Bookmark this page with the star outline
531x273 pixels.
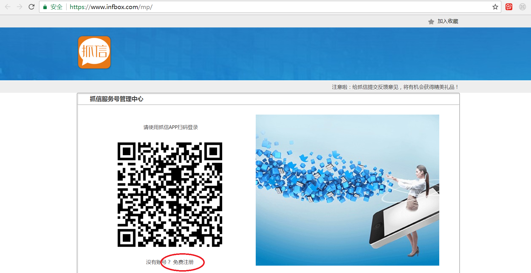click(x=495, y=7)
